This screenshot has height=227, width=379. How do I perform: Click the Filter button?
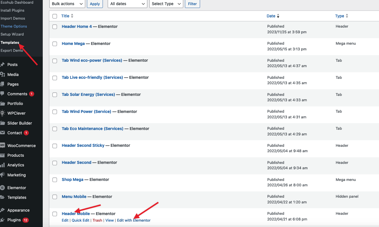pyautogui.click(x=193, y=4)
